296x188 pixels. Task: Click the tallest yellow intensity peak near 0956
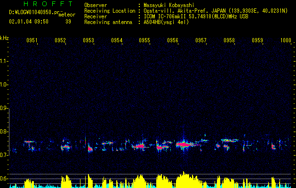point(184,179)
